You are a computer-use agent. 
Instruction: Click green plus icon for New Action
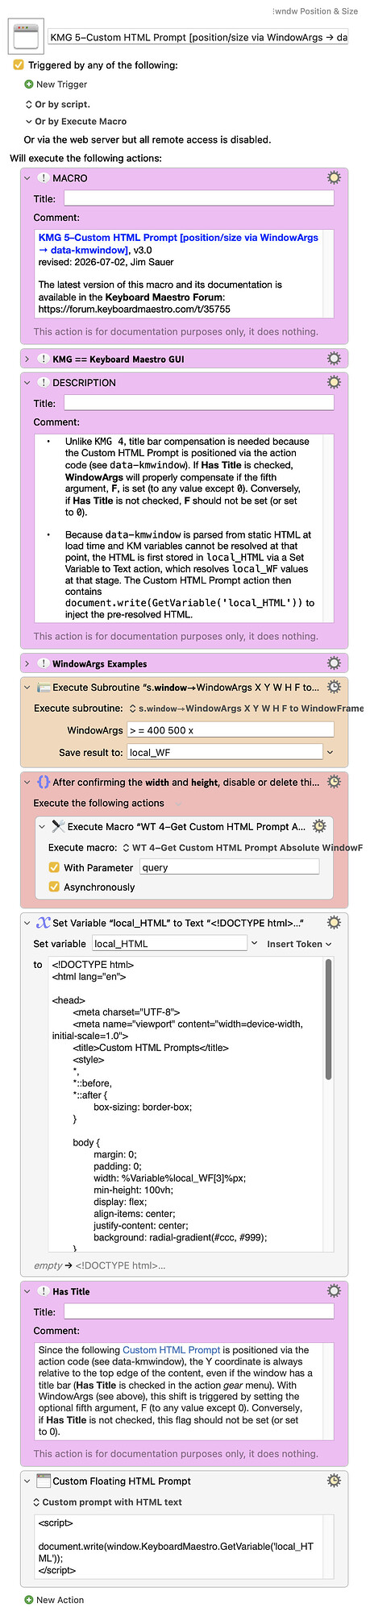click(29, 1600)
